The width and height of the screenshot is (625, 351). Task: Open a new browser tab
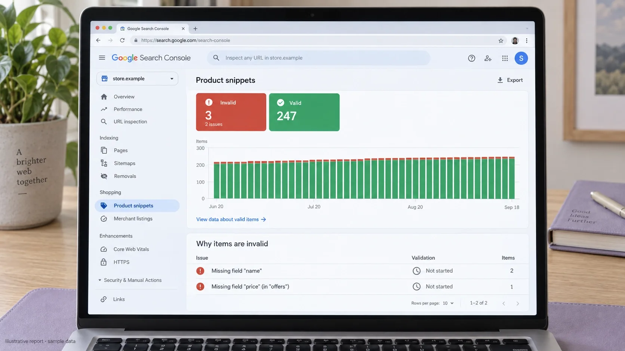click(195, 29)
